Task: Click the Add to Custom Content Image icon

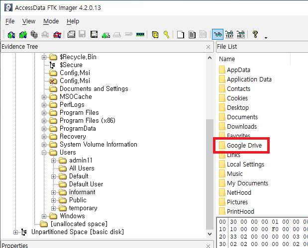Action: point(105,35)
